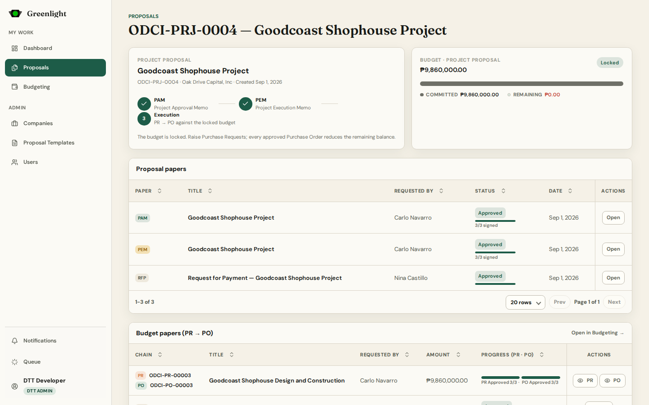
Task: Click the Execution step 3 circle
Action: pos(144,119)
